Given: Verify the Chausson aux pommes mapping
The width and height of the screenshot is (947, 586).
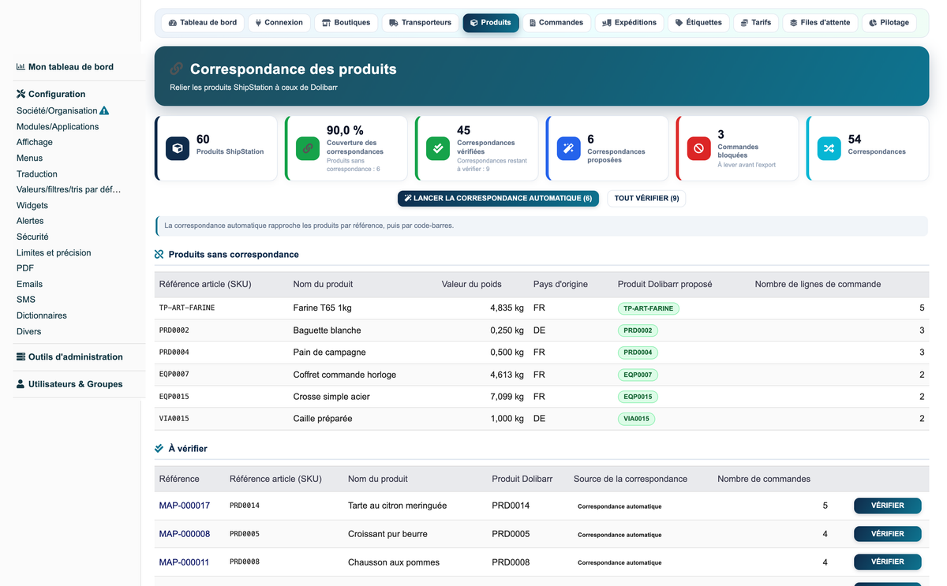Looking at the screenshot, I should [x=887, y=562].
